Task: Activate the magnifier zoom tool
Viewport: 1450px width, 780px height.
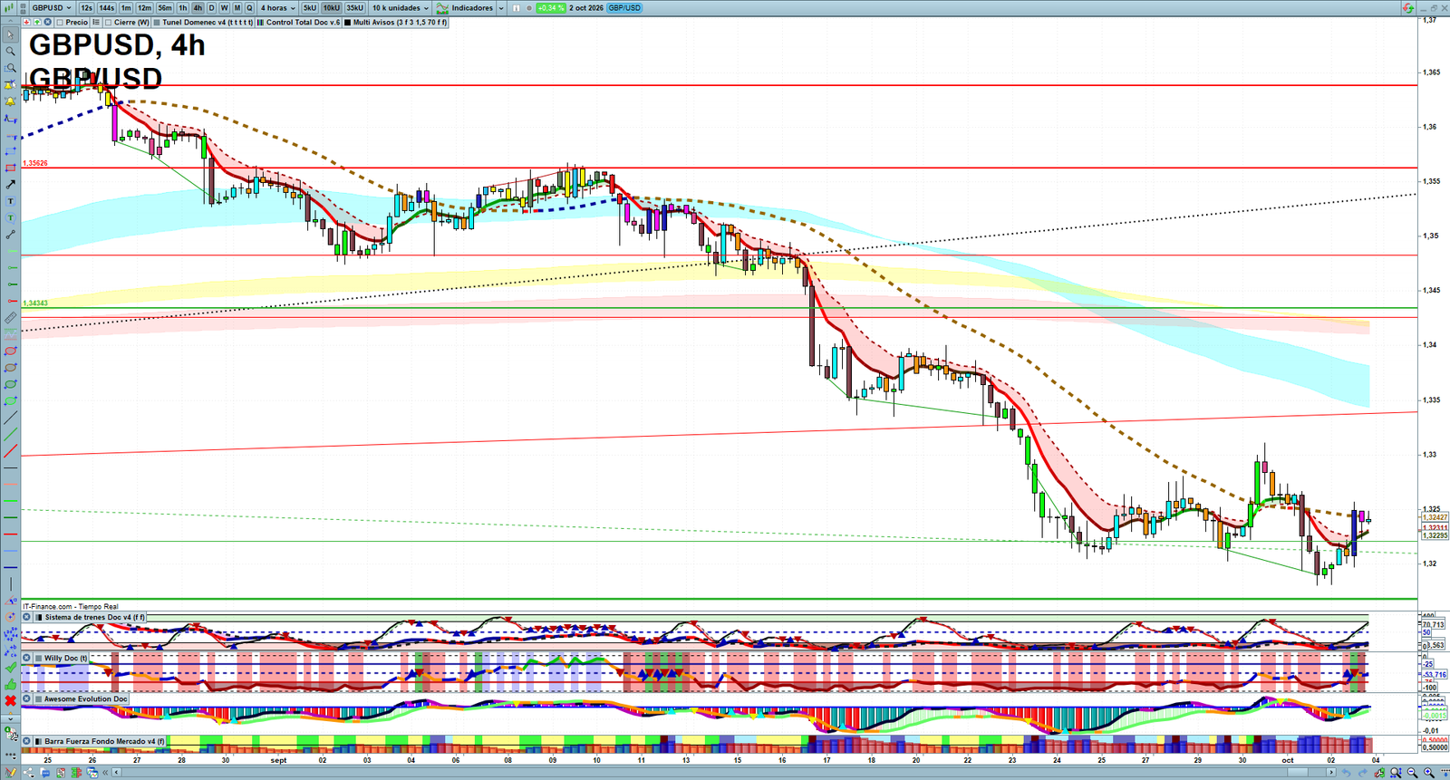Action: (10, 52)
